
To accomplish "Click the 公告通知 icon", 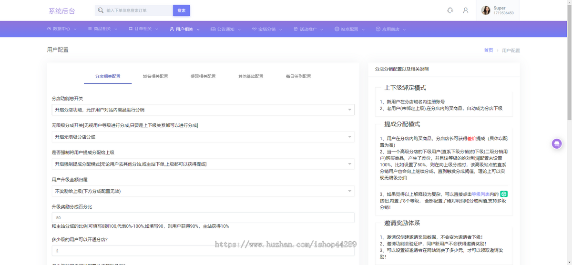I will tap(213, 29).
